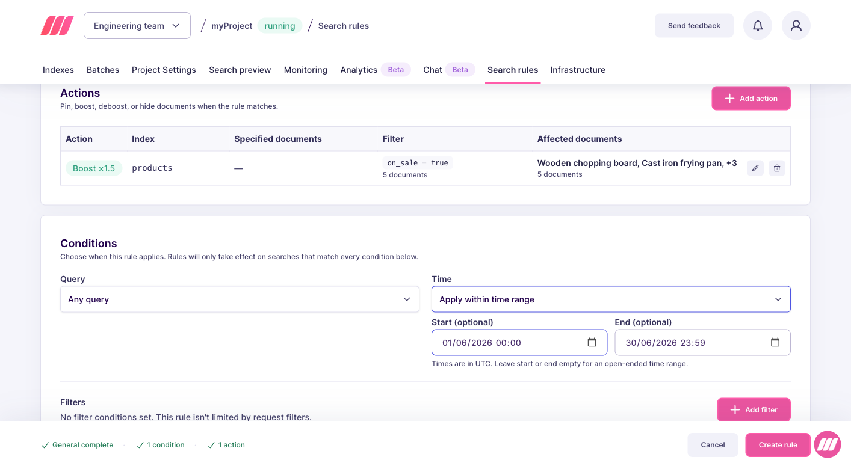Click the Affected documents column header

(x=580, y=139)
